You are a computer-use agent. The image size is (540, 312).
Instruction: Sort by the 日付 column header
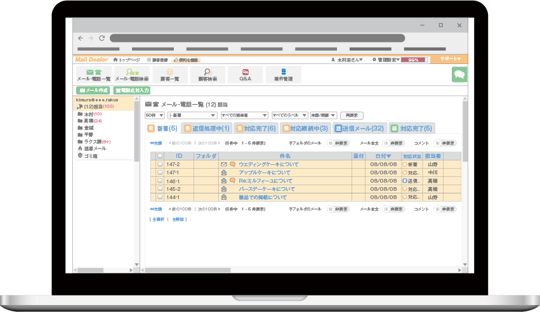click(383, 156)
